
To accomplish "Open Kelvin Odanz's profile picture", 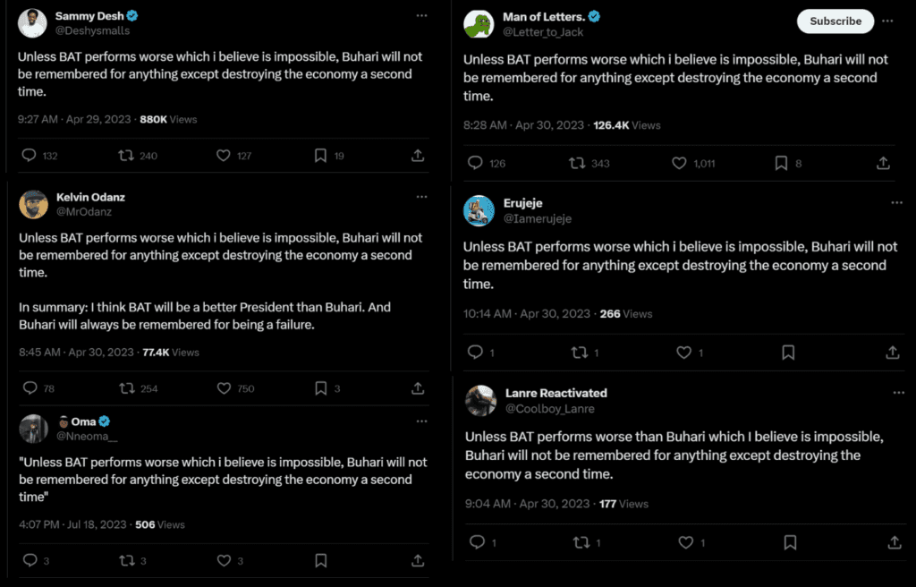I will [x=33, y=205].
